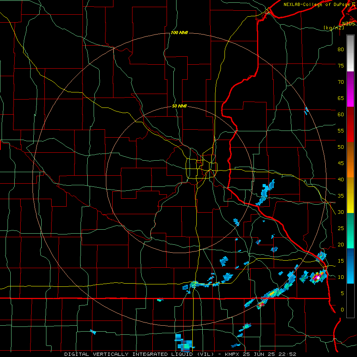Image resolution: width=357 pixels, height=357 pixels.
Task: Select the yellow color bar segment
Action: (x=350, y=195)
